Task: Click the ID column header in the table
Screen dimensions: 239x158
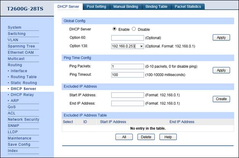Action: (x=85, y=122)
